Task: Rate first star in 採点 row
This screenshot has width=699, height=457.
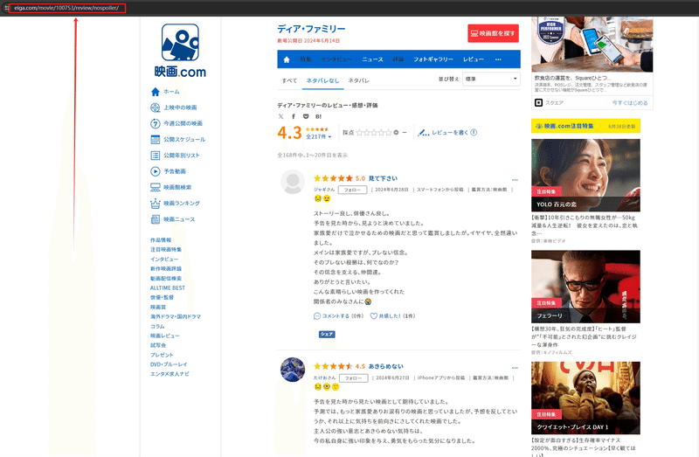Action: (x=360, y=133)
